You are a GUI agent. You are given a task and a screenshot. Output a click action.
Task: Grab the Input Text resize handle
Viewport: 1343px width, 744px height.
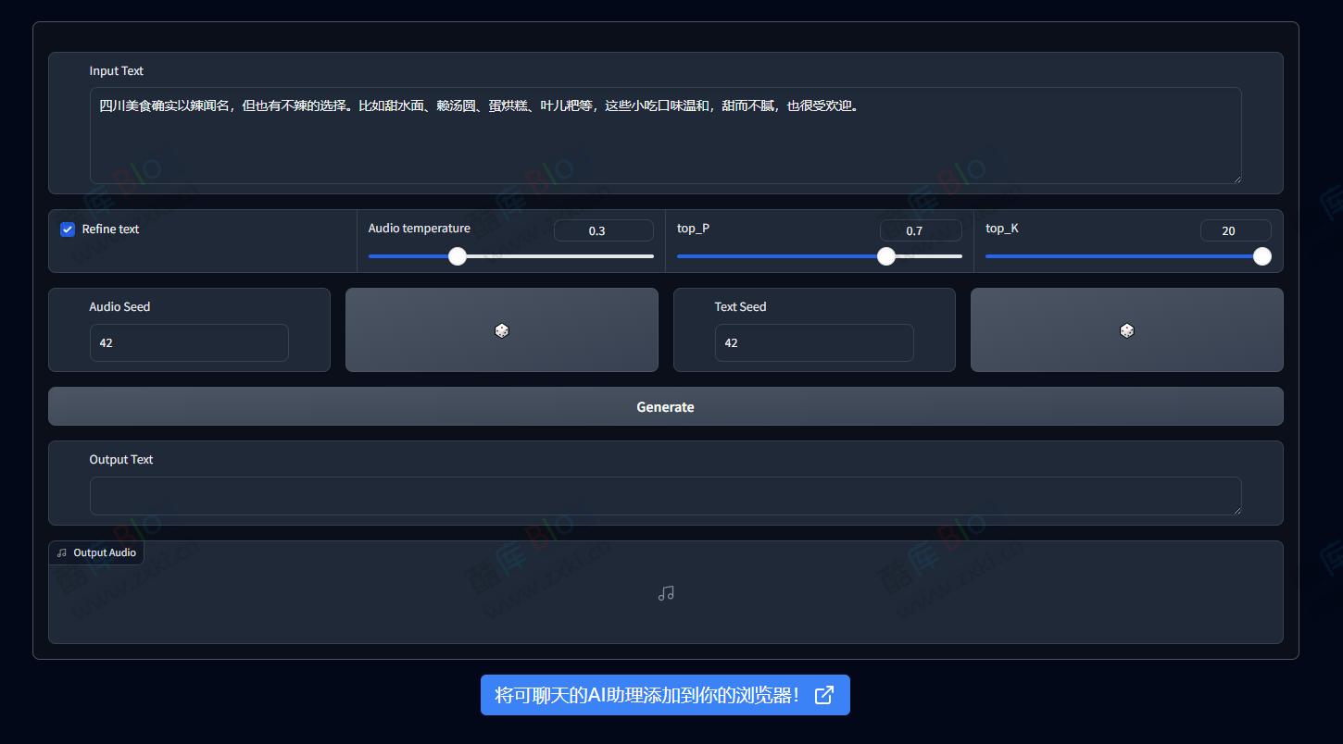tap(1236, 178)
